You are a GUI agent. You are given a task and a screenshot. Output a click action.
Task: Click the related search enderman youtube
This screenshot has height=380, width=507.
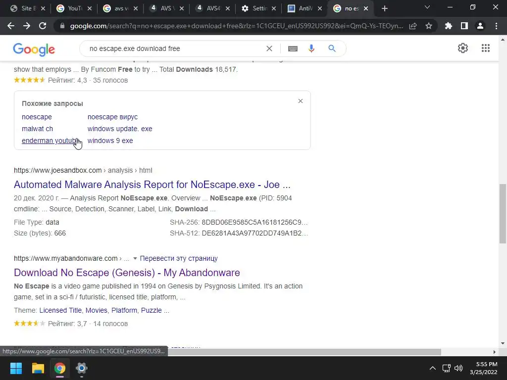(x=50, y=141)
